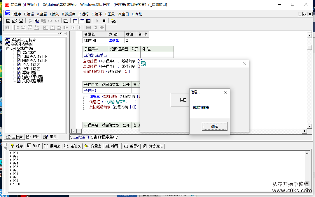Toggle the third panel layout icon

(x=88, y=21)
